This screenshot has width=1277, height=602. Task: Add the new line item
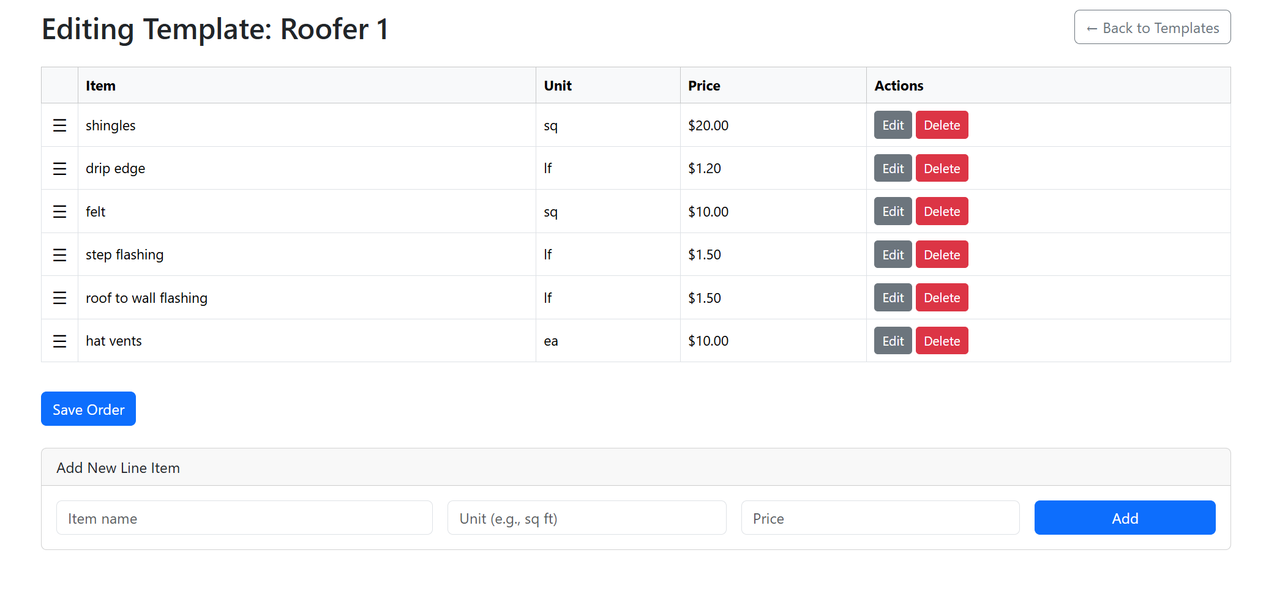coord(1125,518)
